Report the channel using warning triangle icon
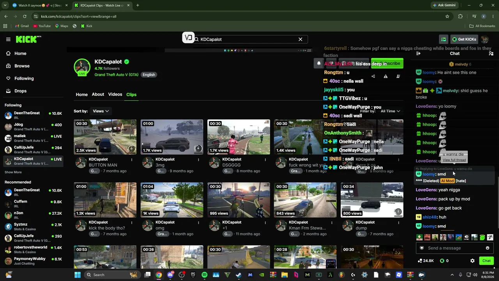The image size is (499, 281). tap(386, 76)
